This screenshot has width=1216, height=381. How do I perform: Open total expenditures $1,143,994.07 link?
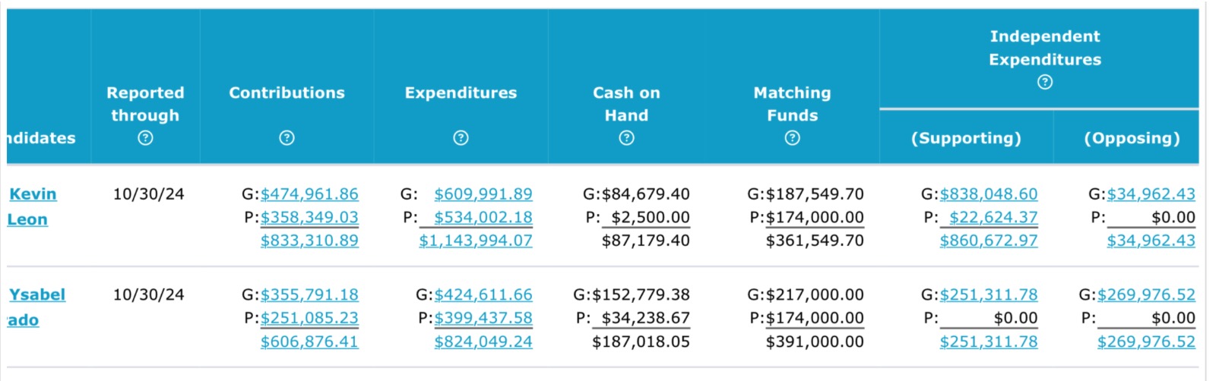coord(476,241)
